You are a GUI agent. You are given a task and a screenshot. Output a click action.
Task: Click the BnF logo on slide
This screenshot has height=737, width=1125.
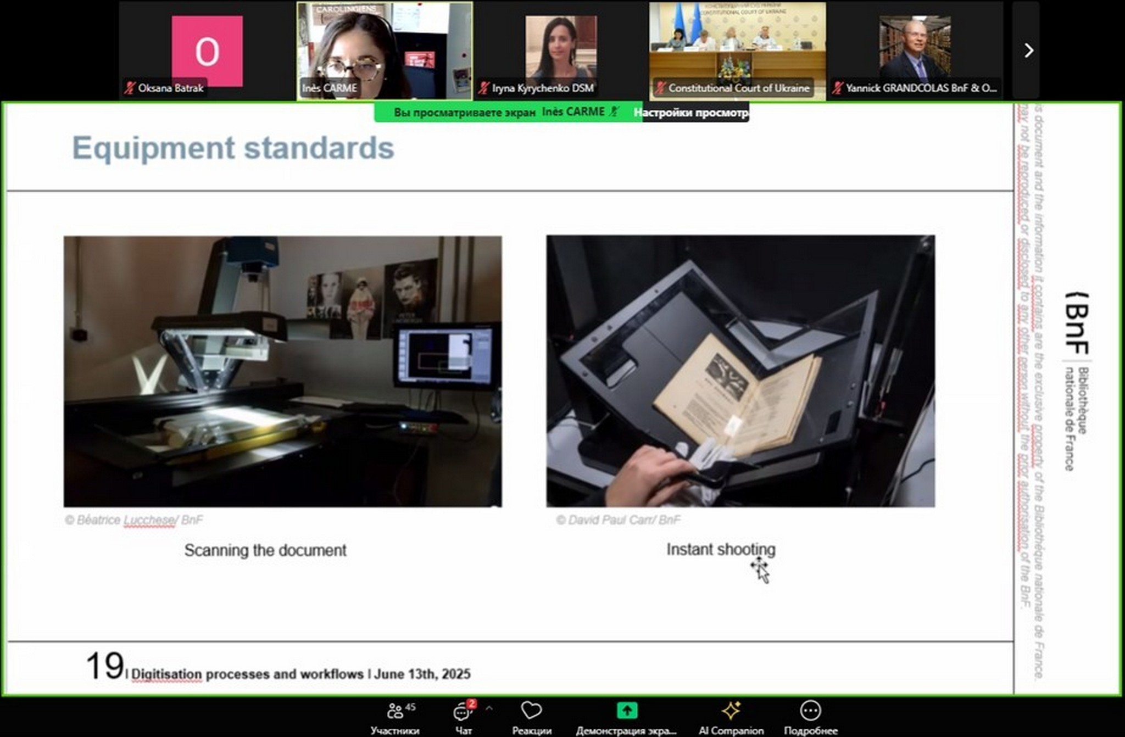pyautogui.click(x=1077, y=381)
